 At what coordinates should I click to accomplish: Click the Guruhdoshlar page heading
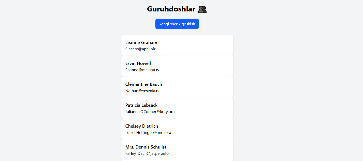click(171, 9)
